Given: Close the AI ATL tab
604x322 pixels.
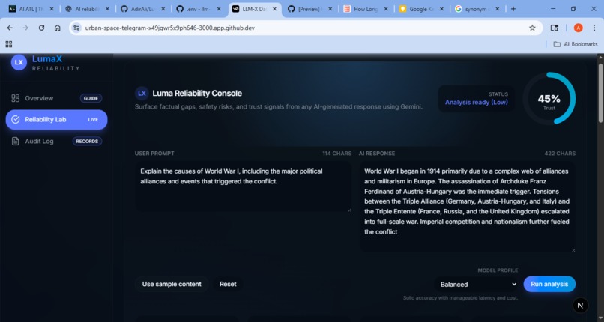Looking at the screenshot, I should [x=52, y=9].
